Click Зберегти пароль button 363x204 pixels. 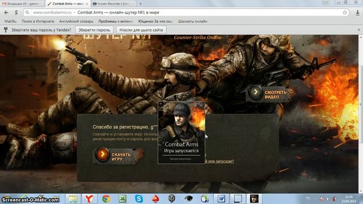click(94, 30)
